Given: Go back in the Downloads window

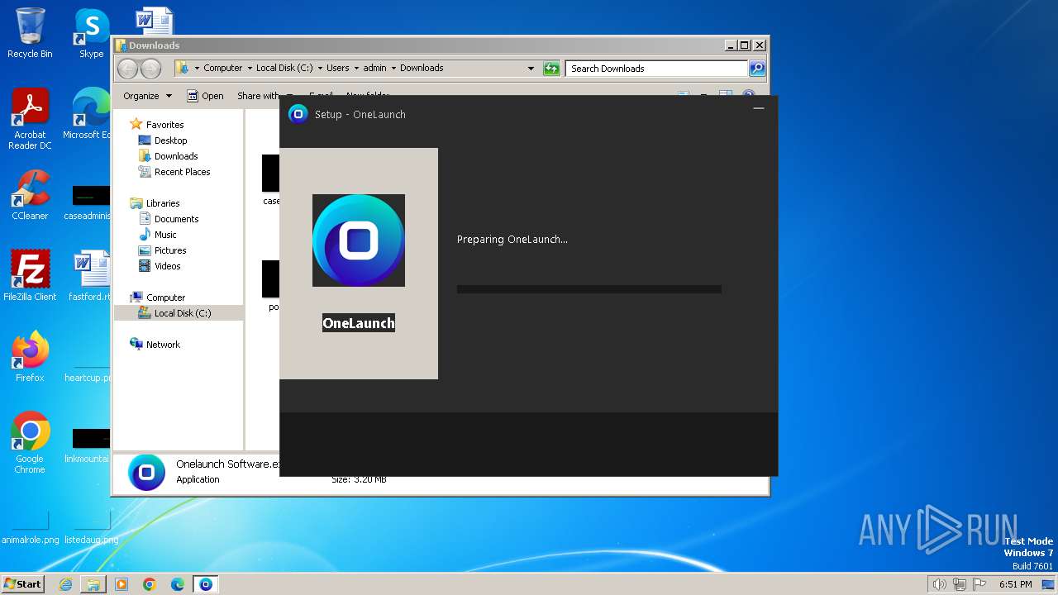Looking at the screenshot, I should point(127,69).
